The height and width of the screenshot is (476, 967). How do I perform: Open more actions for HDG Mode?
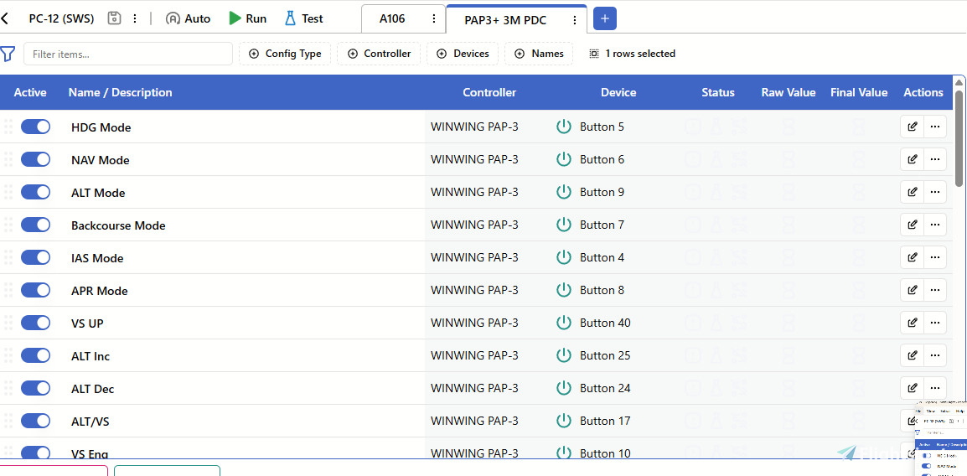click(935, 127)
